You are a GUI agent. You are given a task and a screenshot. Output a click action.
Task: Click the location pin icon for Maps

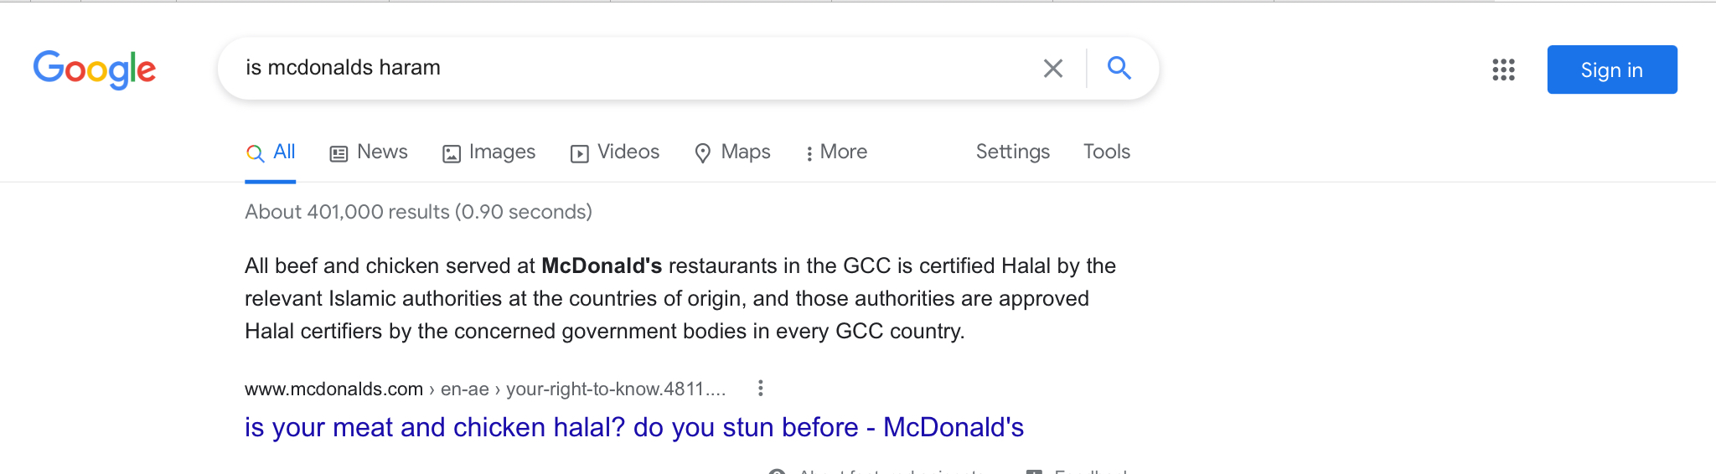pyautogui.click(x=703, y=153)
